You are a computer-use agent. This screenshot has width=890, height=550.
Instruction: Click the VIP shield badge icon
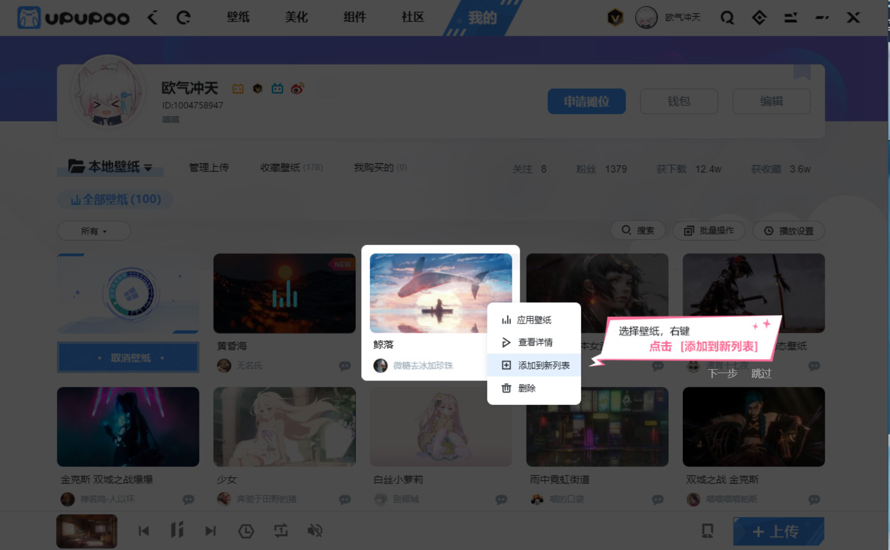(x=615, y=18)
